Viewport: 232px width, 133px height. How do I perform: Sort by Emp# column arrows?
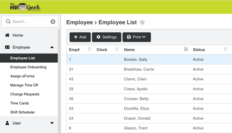coord(89,49)
